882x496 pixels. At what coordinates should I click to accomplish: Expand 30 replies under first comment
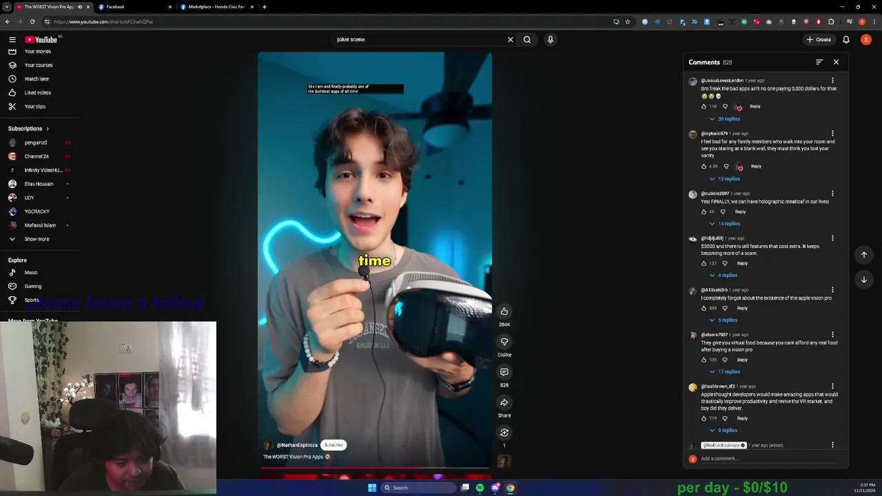point(724,118)
